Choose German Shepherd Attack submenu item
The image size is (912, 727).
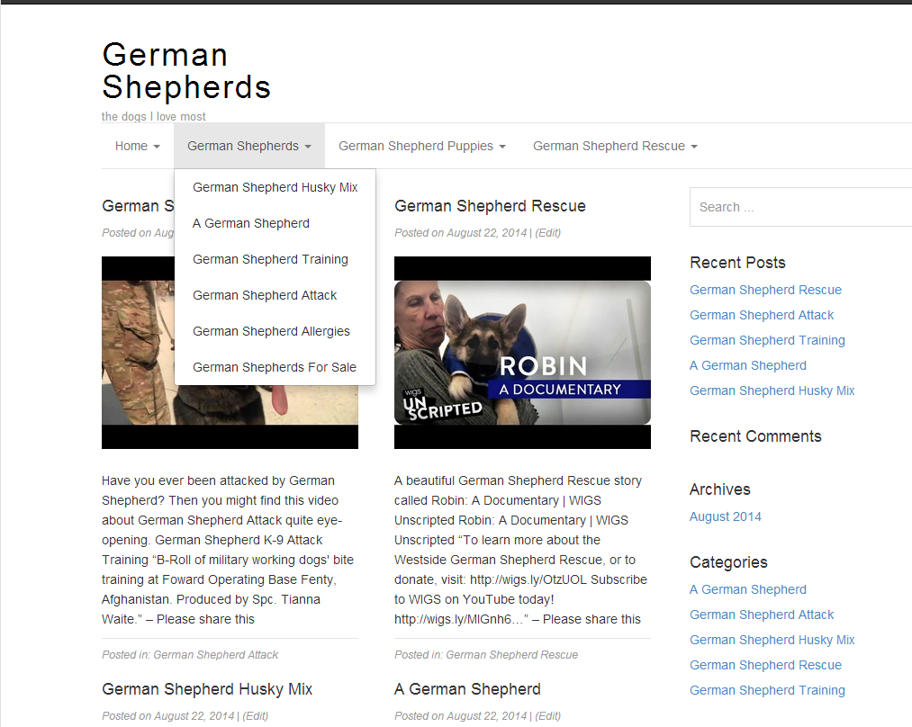(275, 296)
